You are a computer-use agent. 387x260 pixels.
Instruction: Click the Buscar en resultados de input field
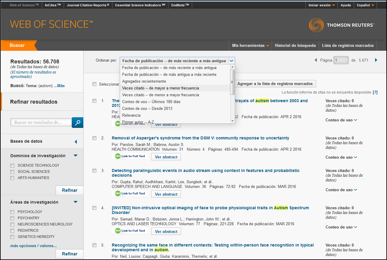pos(41,123)
